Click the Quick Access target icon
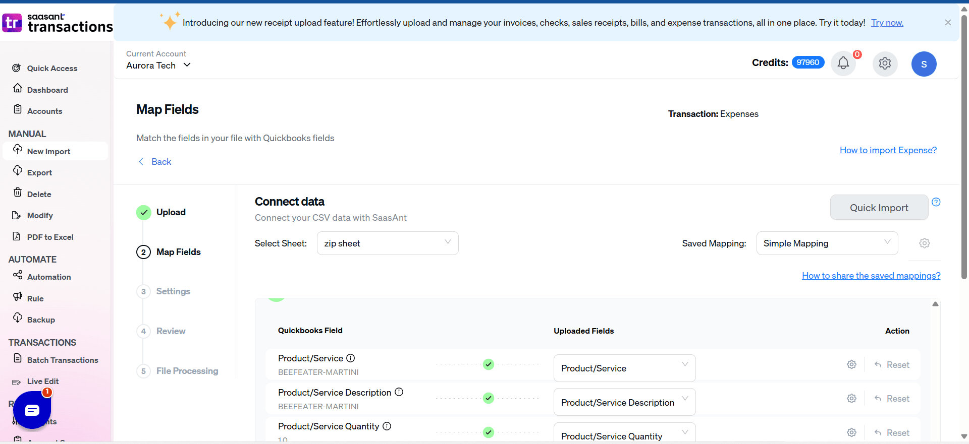Image resolution: width=969 pixels, height=444 pixels. coord(17,68)
